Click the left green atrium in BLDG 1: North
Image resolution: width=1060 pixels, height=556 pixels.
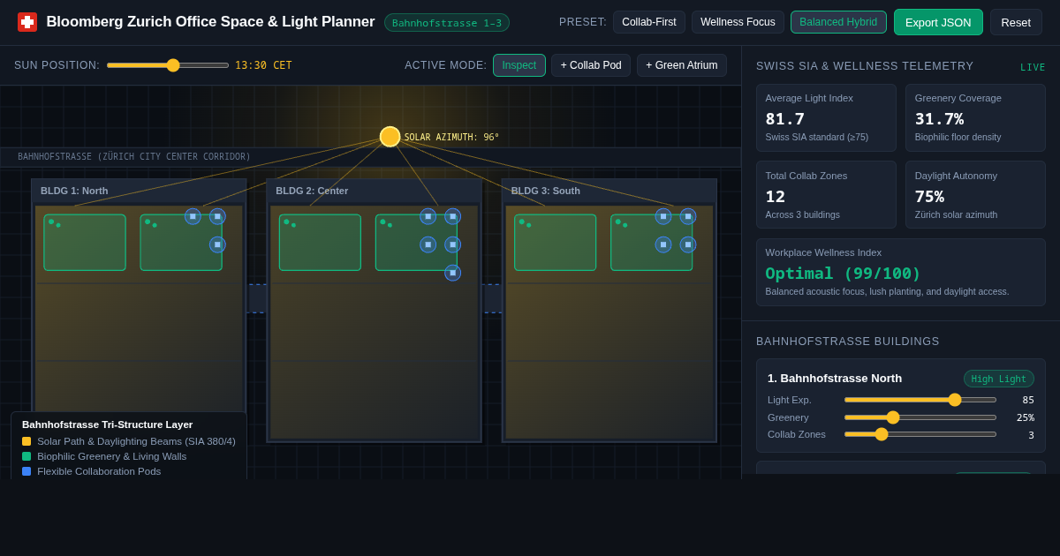tap(85, 243)
